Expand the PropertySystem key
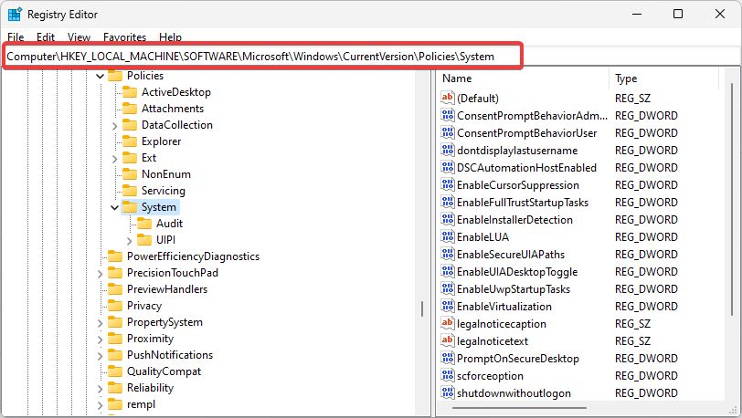This screenshot has height=418, width=742. click(100, 323)
